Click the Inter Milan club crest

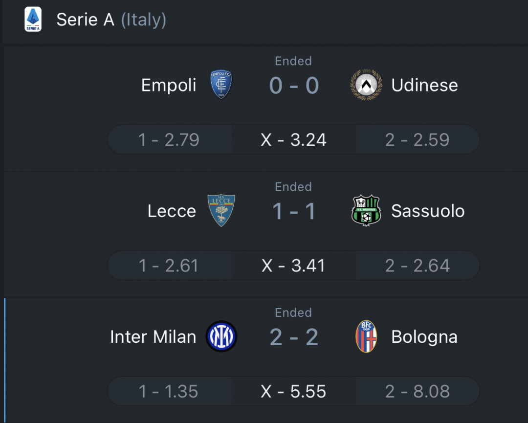tap(221, 336)
